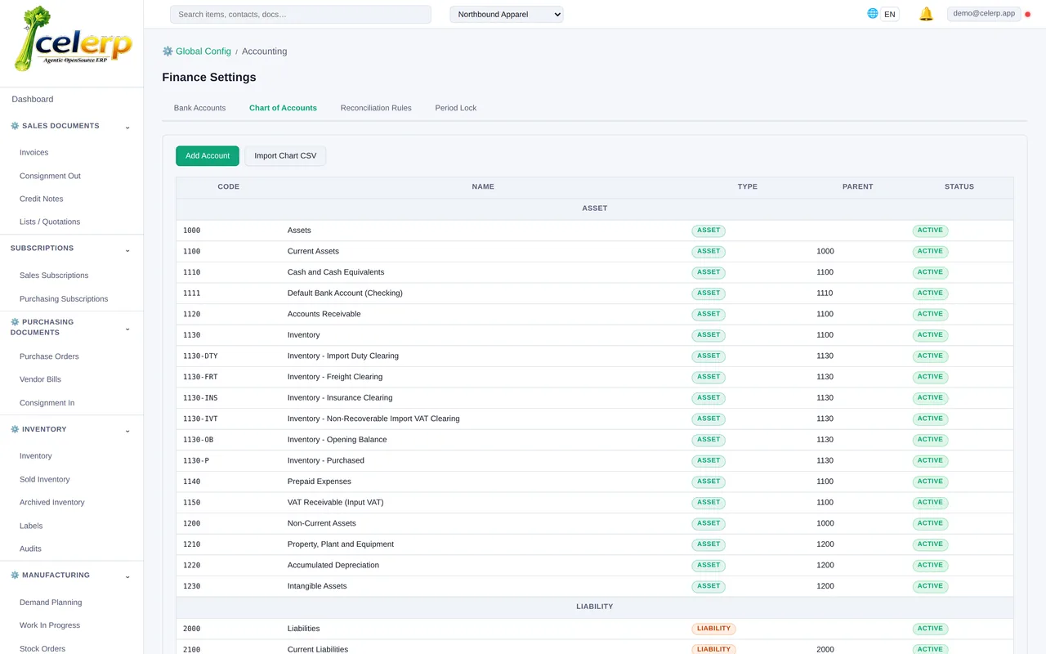Click the Add Account button
The image size is (1046, 654).
point(208,156)
